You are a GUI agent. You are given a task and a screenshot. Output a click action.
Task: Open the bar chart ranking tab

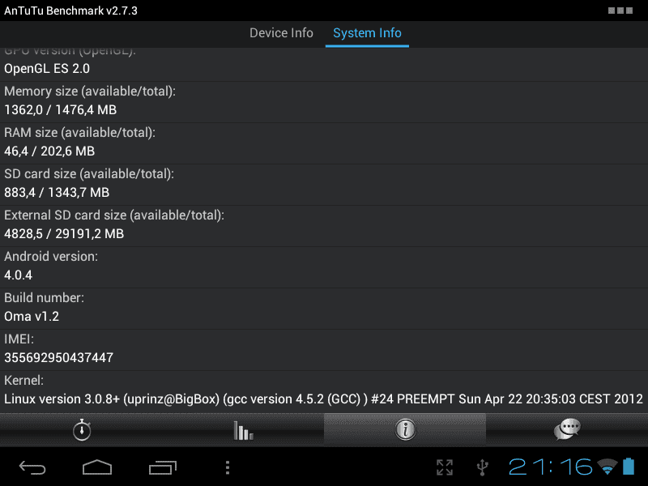click(x=243, y=430)
